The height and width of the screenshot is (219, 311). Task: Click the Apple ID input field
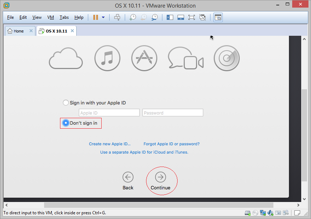click(109, 113)
